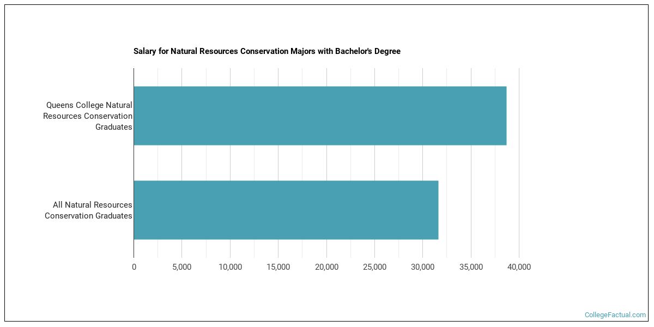Click the right end of the top bar
The image size is (654, 327).
pyautogui.click(x=504, y=115)
